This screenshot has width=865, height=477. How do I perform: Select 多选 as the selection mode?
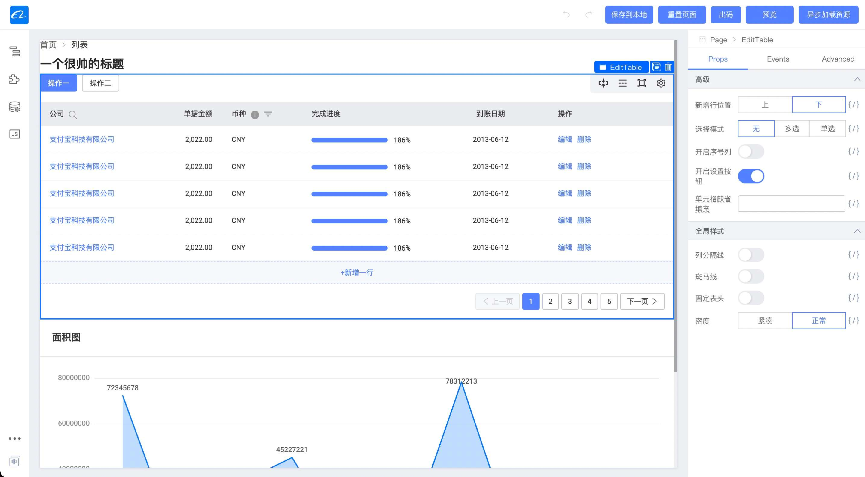(x=792, y=129)
